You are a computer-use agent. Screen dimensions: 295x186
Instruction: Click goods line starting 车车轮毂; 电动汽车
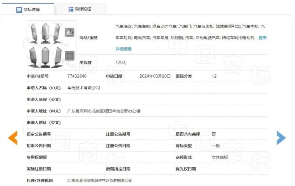coord(185,38)
